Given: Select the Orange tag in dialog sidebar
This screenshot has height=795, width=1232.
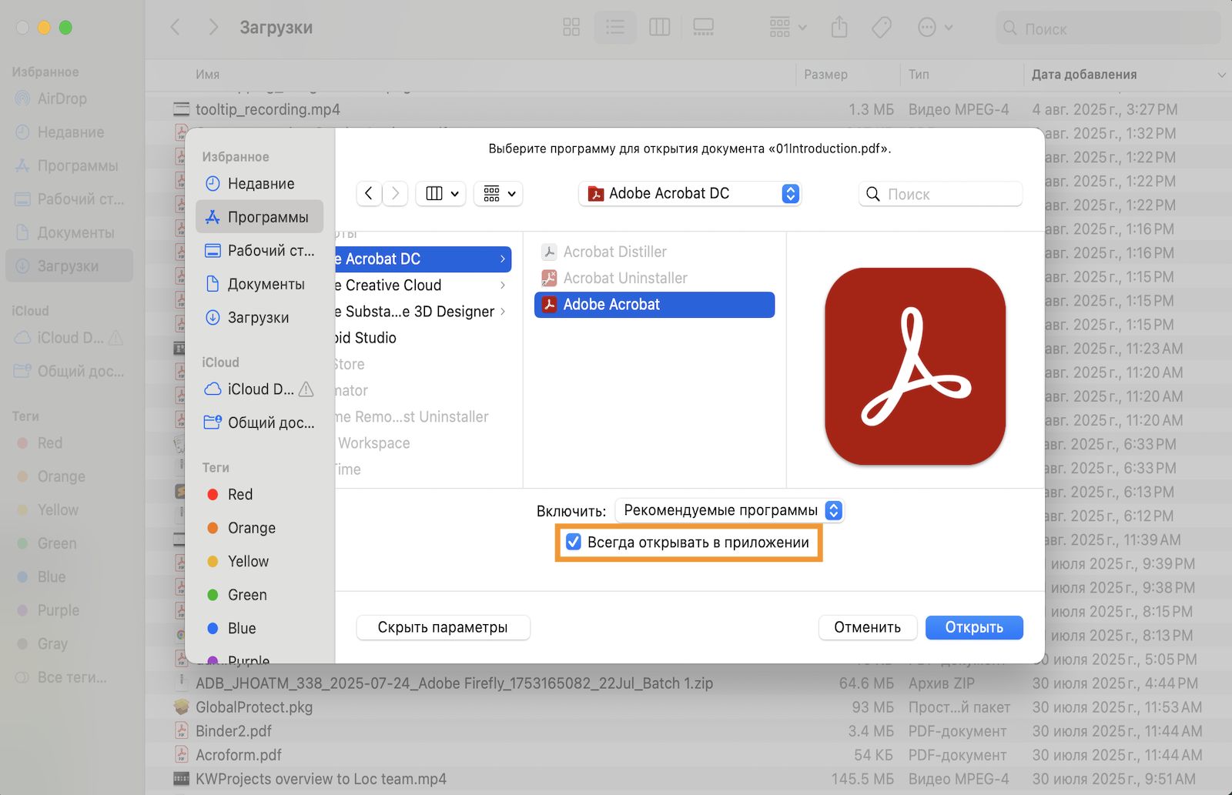Looking at the screenshot, I should 259,528.
